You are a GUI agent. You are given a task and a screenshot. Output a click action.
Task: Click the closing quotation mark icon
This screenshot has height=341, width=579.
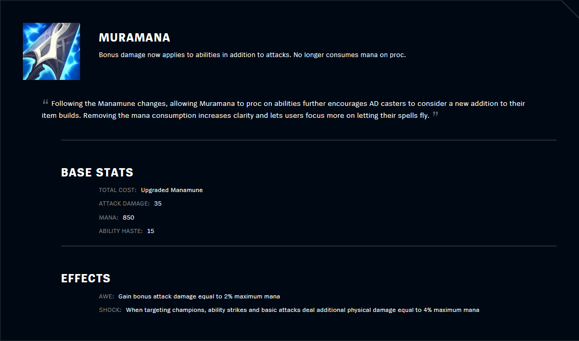pyautogui.click(x=436, y=114)
